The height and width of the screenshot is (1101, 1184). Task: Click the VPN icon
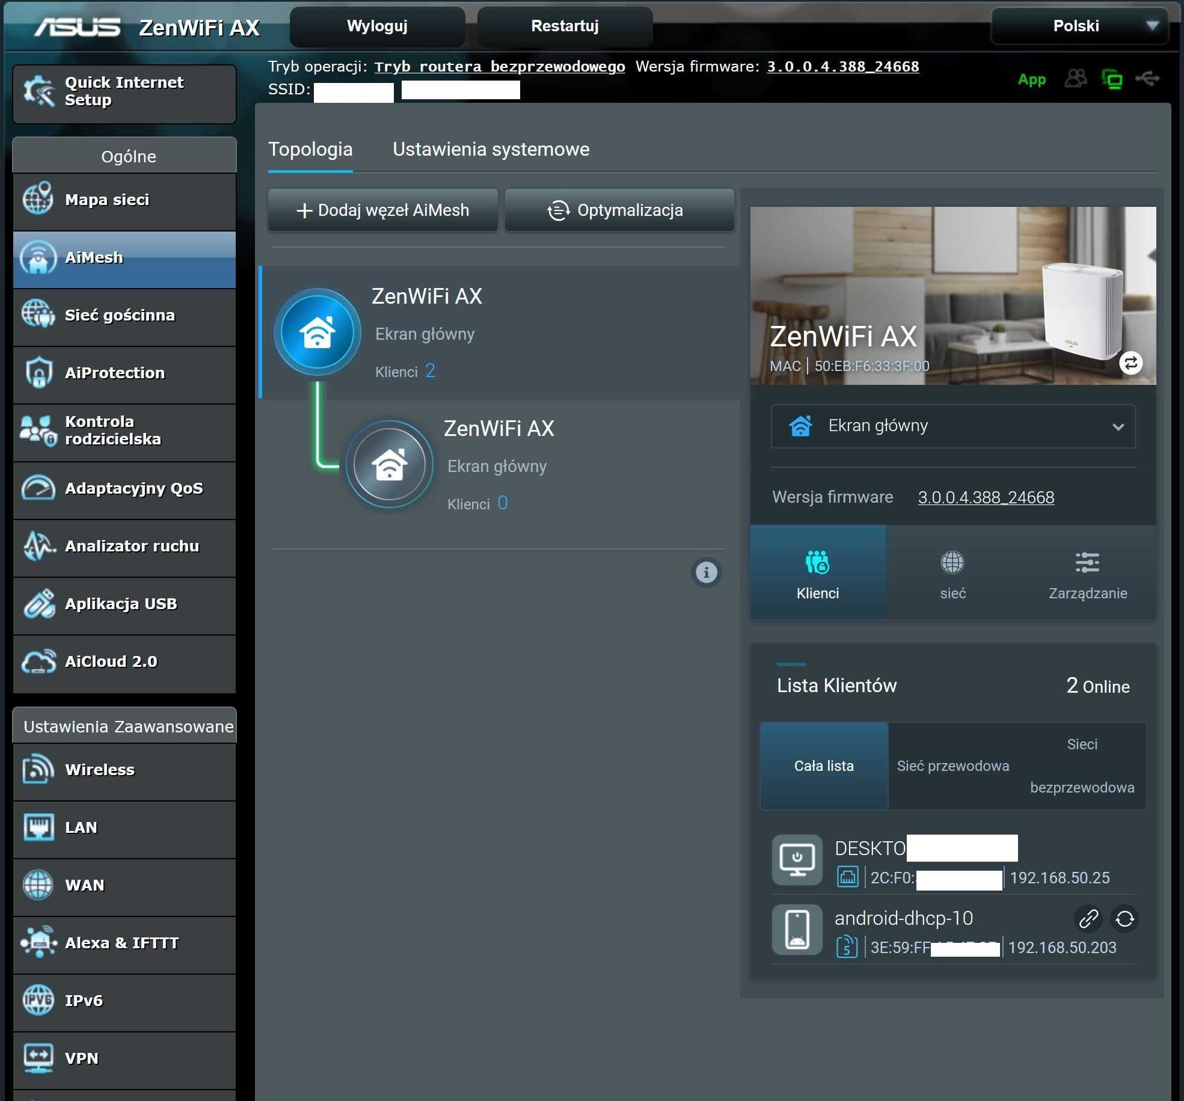[x=39, y=1058]
